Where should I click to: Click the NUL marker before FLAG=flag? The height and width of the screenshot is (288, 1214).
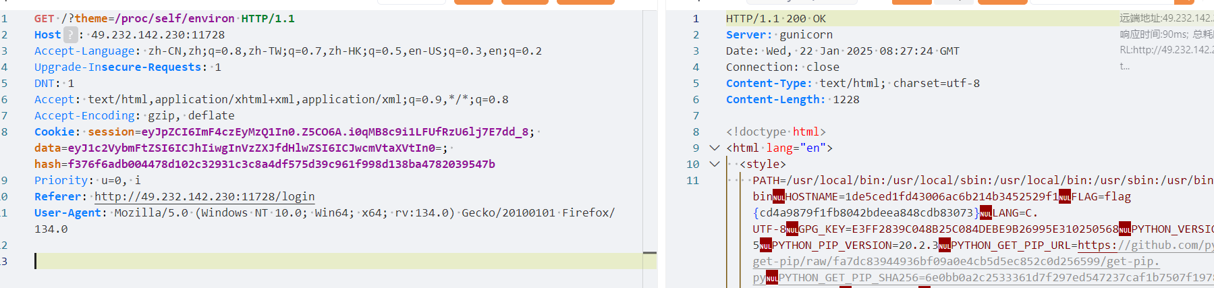(1064, 197)
